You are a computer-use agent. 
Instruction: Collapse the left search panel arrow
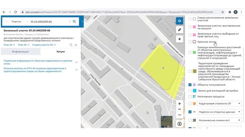tap(82, 22)
